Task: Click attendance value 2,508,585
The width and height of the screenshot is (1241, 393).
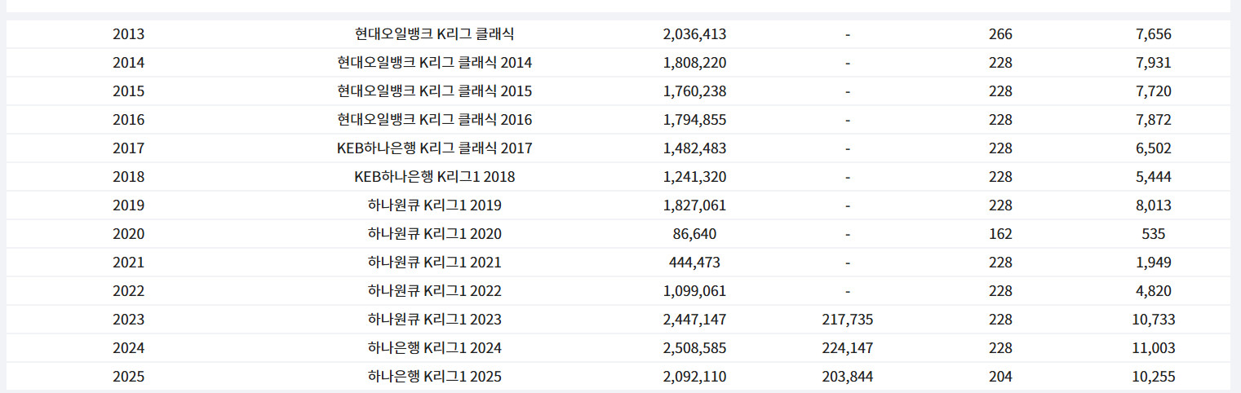Action: pyautogui.click(x=694, y=348)
